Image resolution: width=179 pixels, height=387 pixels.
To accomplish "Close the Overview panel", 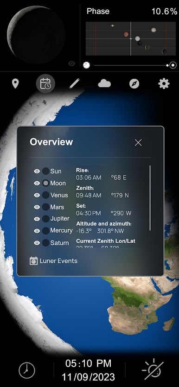I will pyautogui.click(x=138, y=142).
